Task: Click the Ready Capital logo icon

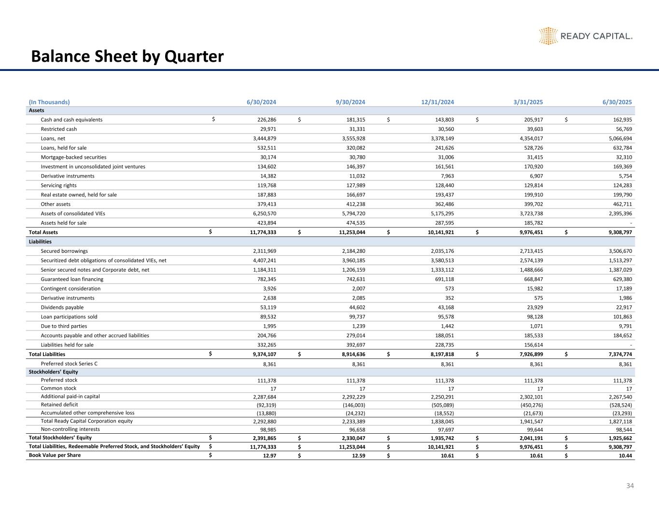Action: pyautogui.click(x=548, y=36)
